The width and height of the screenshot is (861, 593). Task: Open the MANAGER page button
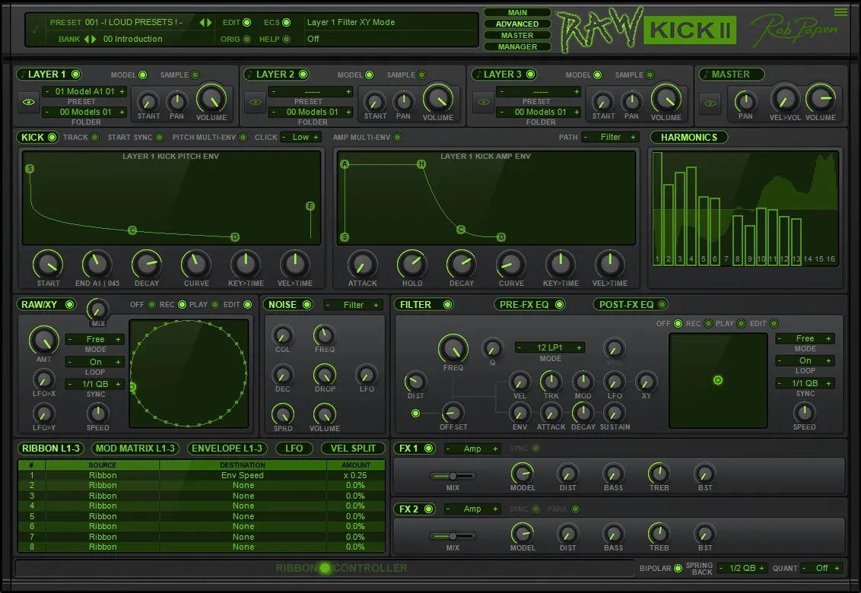click(517, 46)
